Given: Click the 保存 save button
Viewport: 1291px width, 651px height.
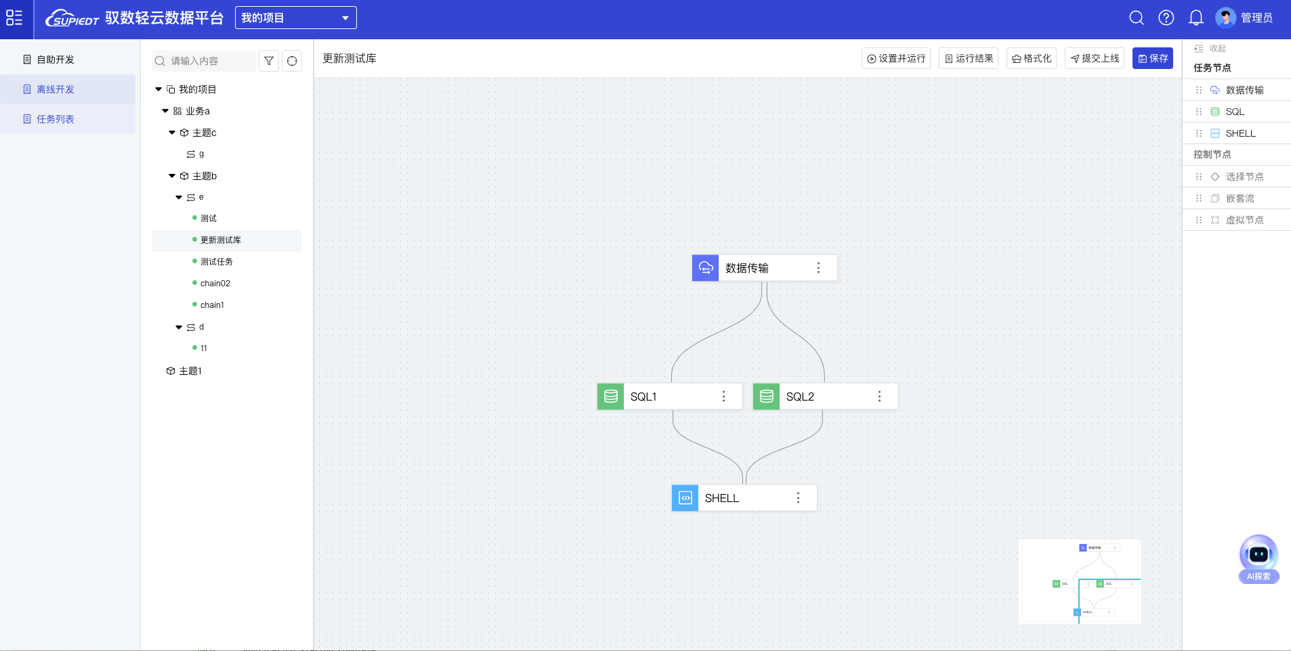Looking at the screenshot, I should point(1153,58).
